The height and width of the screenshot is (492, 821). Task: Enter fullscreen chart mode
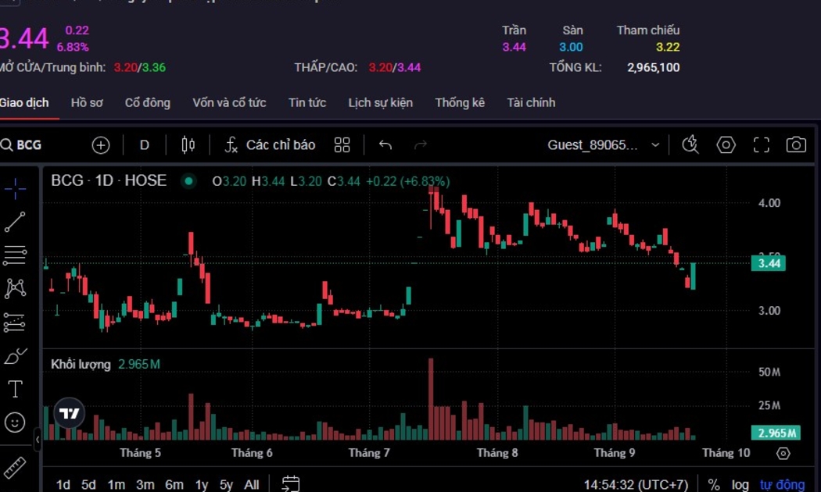pos(761,144)
